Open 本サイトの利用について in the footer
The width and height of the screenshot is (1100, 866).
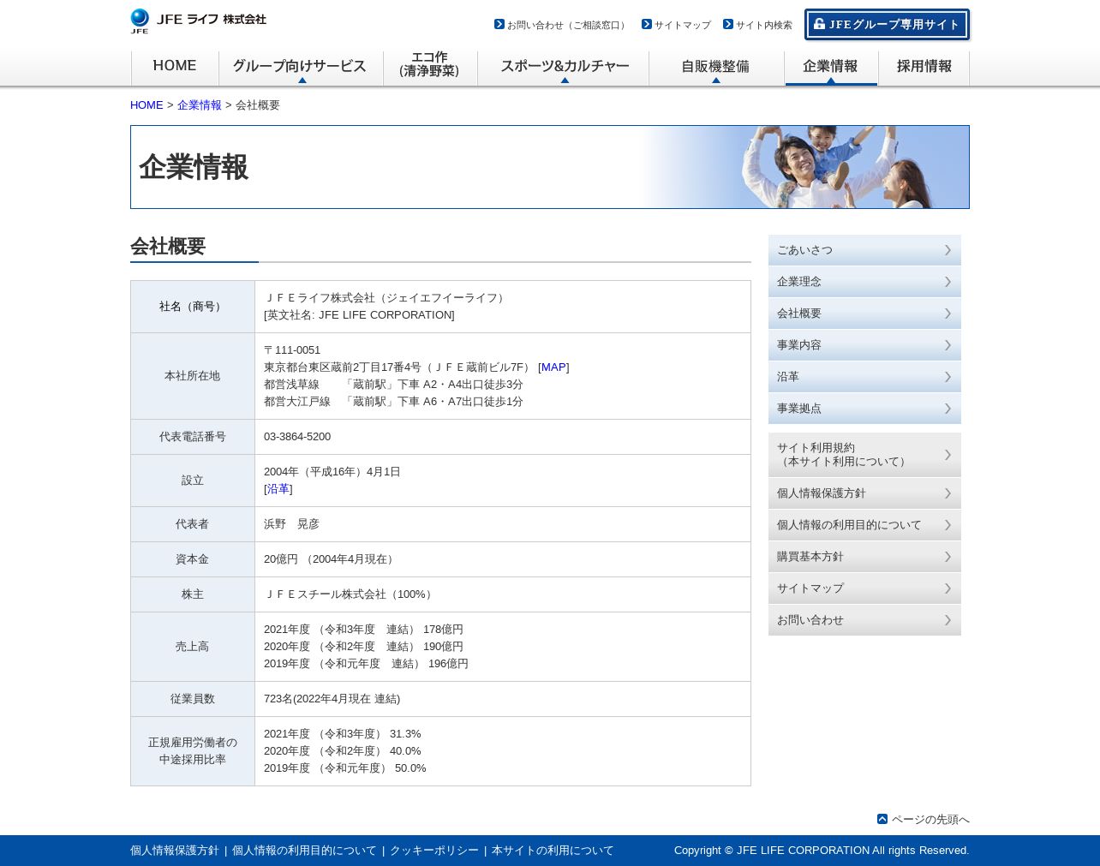click(553, 851)
